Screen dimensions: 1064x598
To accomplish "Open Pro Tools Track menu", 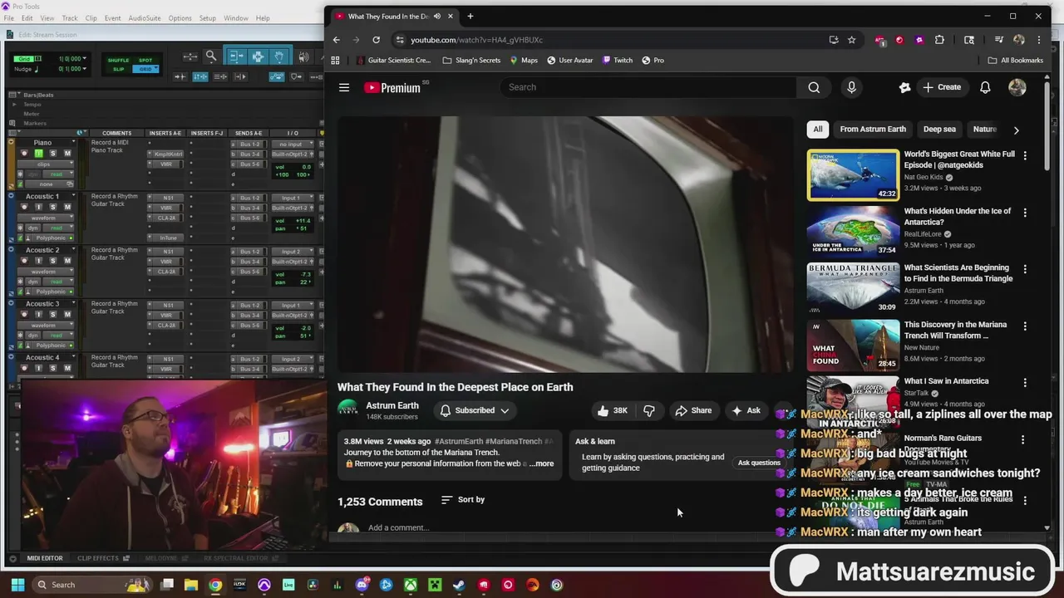I will tap(70, 18).
